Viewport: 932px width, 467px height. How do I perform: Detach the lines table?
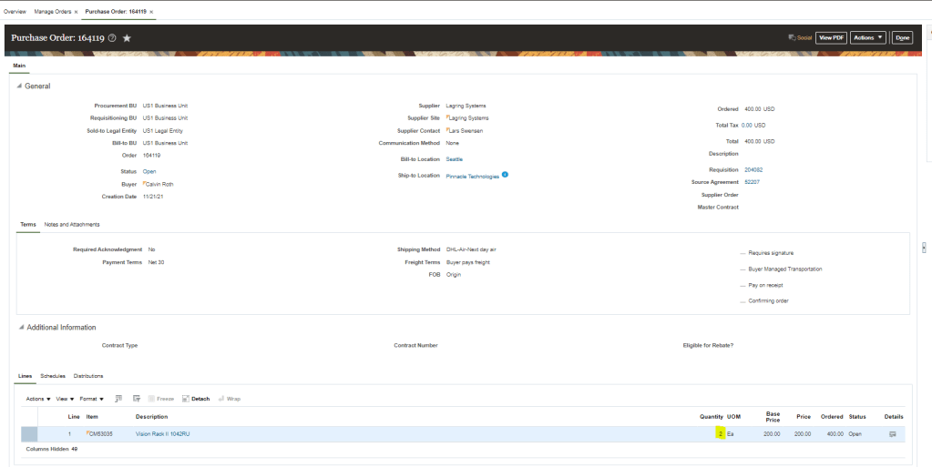pos(196,399)
